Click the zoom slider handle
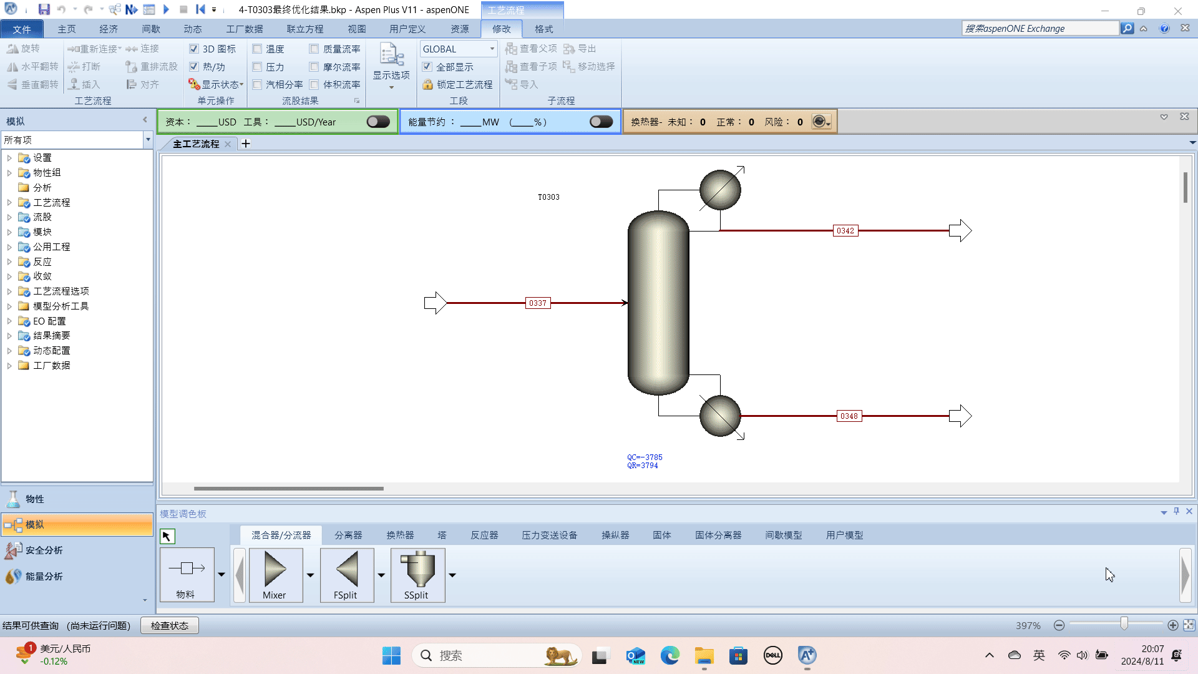The image size is (1198, 674). click(1124, 624)
